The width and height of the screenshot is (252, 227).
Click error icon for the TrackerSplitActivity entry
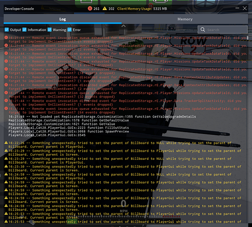(x=6, y=101)
